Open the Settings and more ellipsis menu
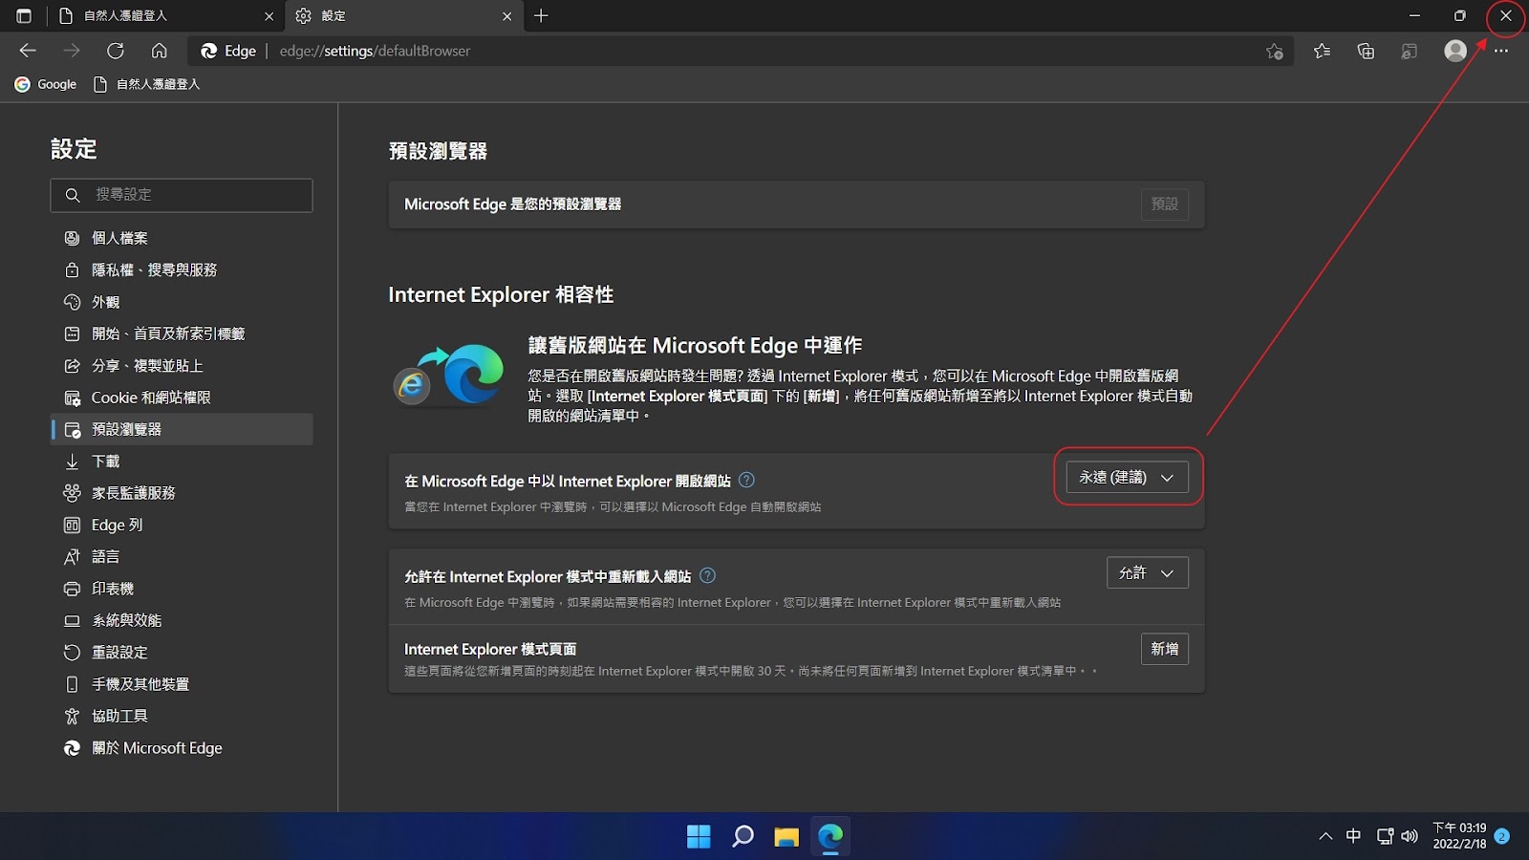The height and width of the screenshot is (860, 1529). click(1501, 51)
